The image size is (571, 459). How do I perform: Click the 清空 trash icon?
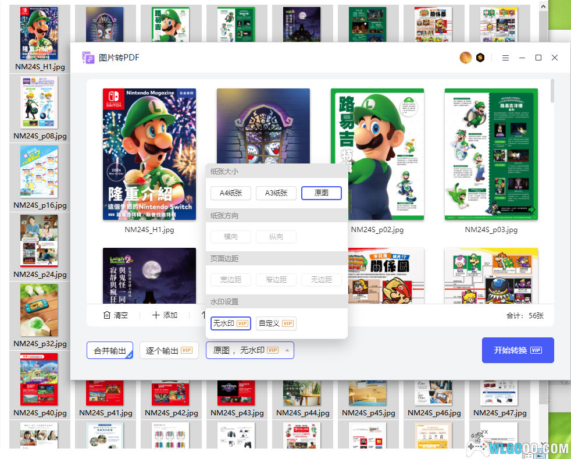107,315
